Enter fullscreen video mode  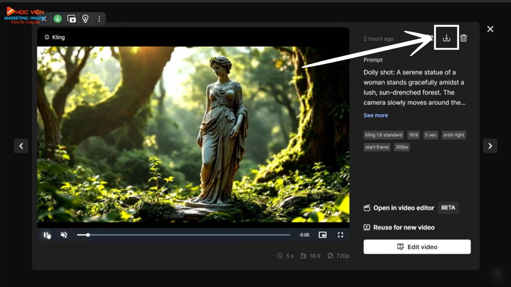click(340, 235)
